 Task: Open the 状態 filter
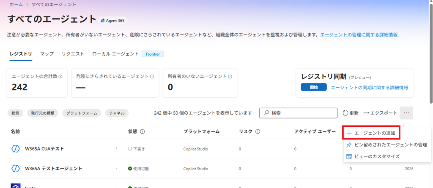[x=16, y=113]
